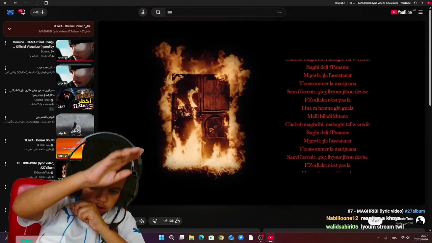Image resolution: width=432 pixels, height=243 pixels.
Task: Open taskbar search magnifier
Action: (x=171, y=238)
